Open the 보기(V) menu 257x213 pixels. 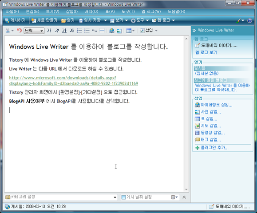click(x=52, y=12)
